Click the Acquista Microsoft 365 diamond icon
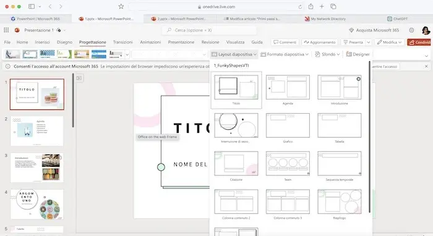This screenshot has height=236, width=433. tap(351, 30)
